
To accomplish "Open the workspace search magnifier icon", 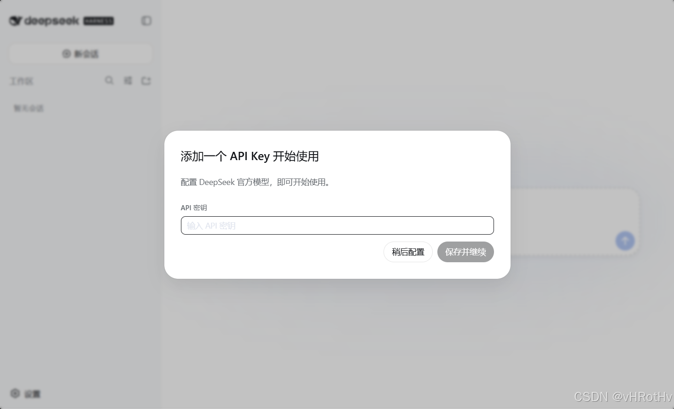I will [x=109, y=81].
